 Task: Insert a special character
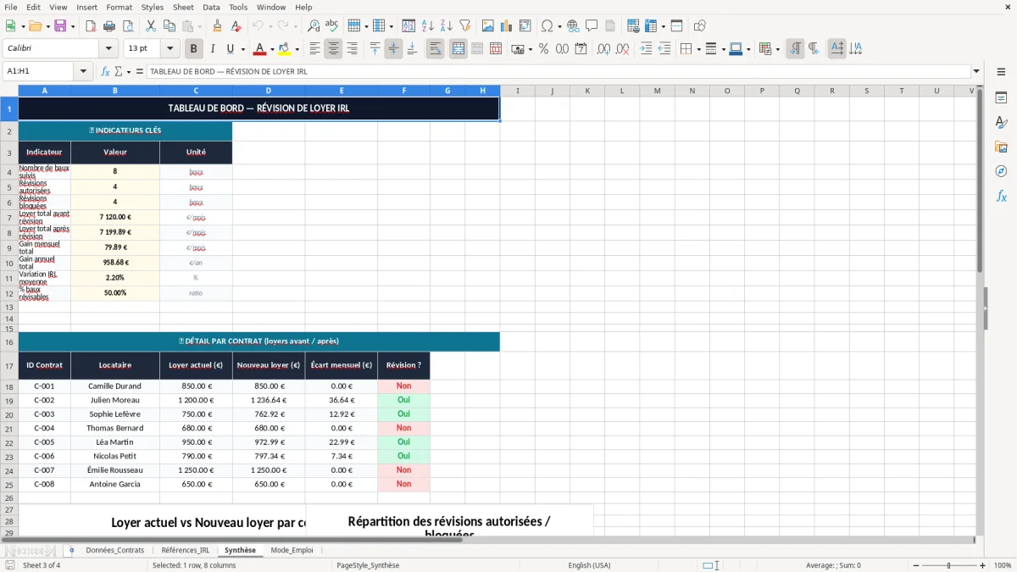tap(547, 26)
